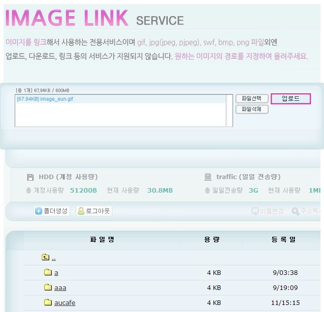Click the folder icon next to 'aucafe'

(x=48, y=302)
